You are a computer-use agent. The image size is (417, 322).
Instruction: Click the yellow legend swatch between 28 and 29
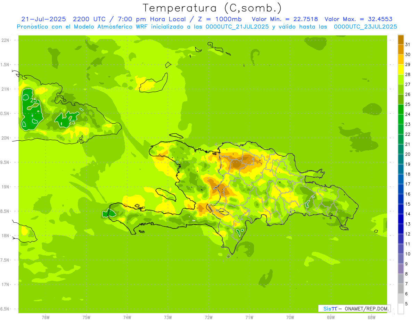[401, 69]
